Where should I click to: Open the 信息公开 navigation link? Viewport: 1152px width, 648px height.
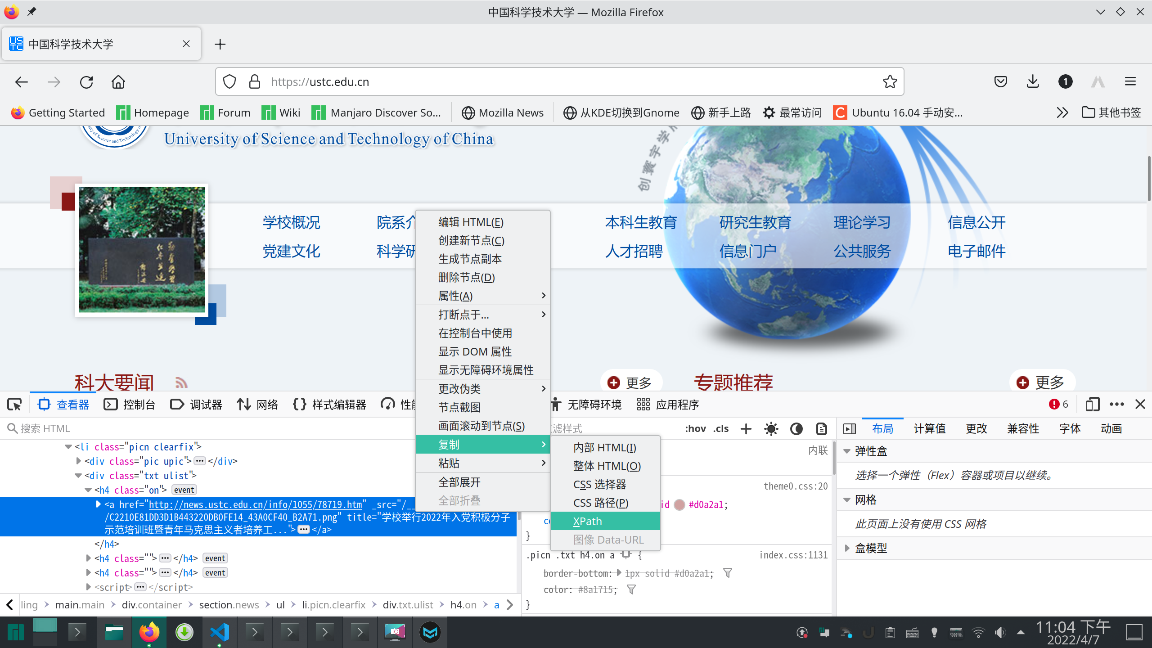point(976,222)
